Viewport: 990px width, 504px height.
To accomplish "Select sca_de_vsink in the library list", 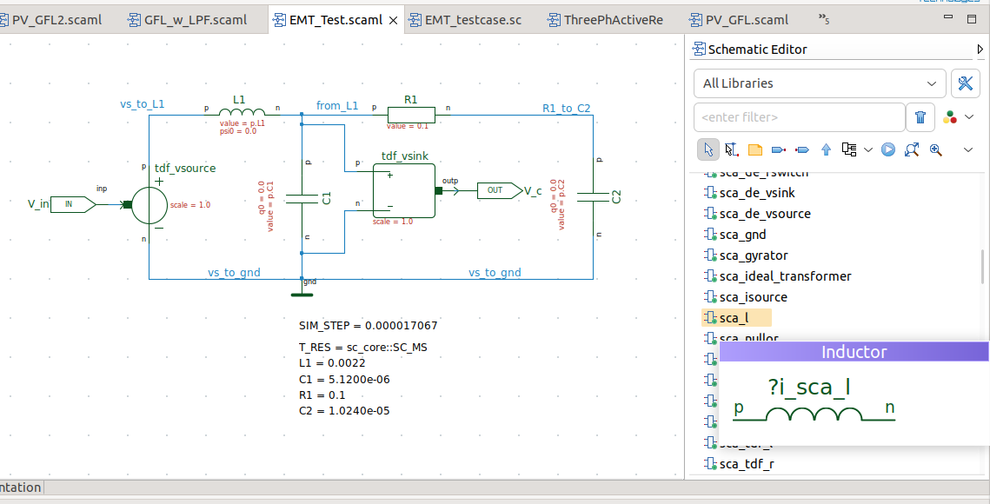I will [749, 193].
